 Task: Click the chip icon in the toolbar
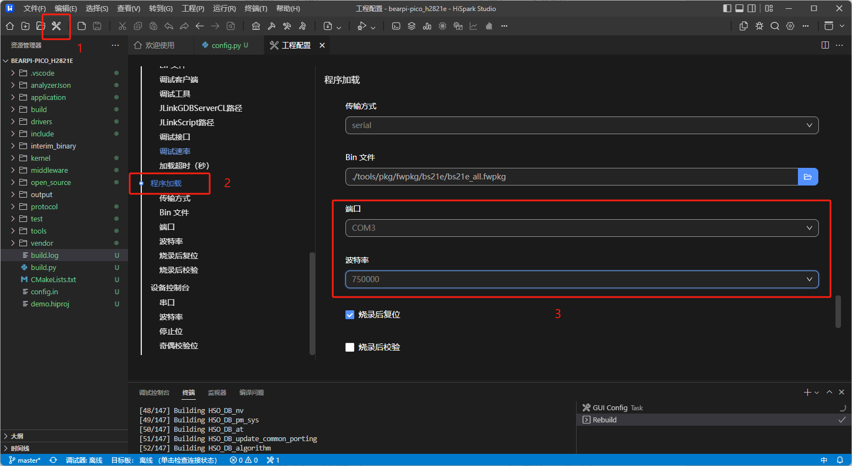tap(443, 26)
